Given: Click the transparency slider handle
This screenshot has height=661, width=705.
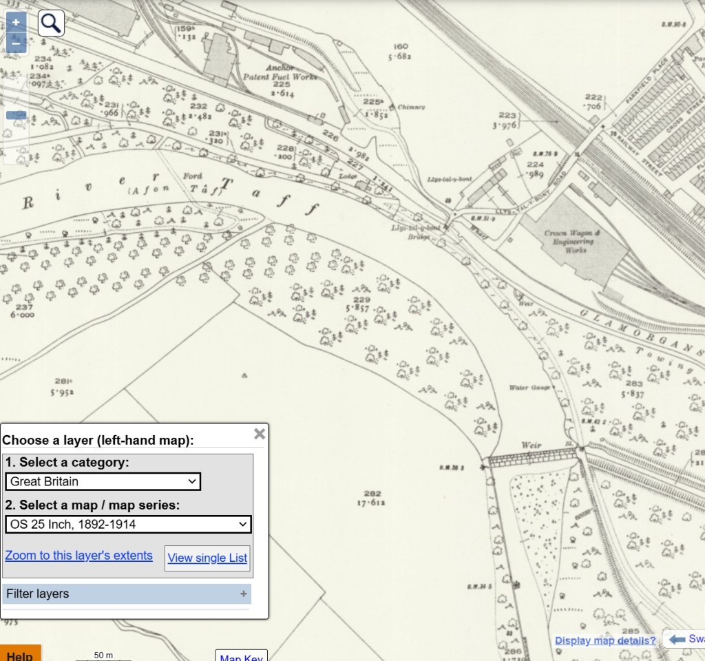Looking at the screenshot, I should (16, 115).
